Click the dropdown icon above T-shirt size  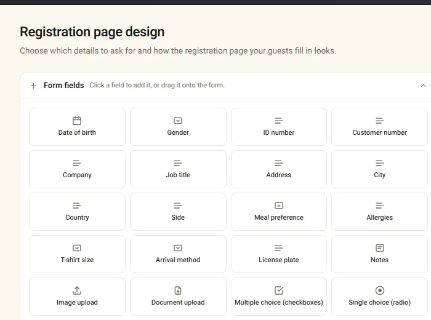[x=77, y=248]
